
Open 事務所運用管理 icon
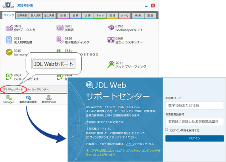click(29, 97)
